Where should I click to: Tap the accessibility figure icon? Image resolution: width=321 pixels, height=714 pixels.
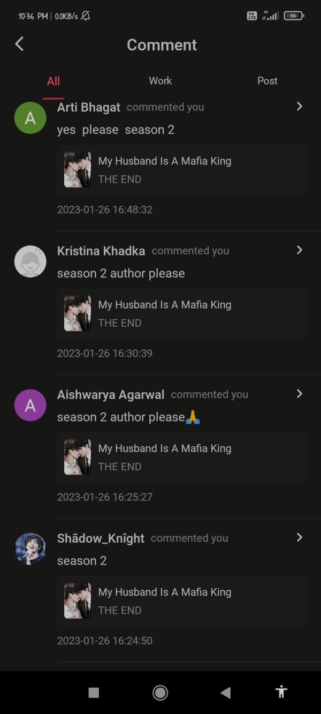coord(281,692)
